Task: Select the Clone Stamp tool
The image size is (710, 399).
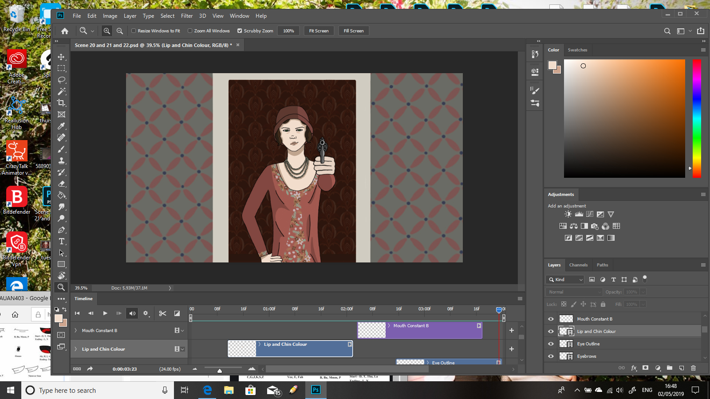Action: coord(62,160)
